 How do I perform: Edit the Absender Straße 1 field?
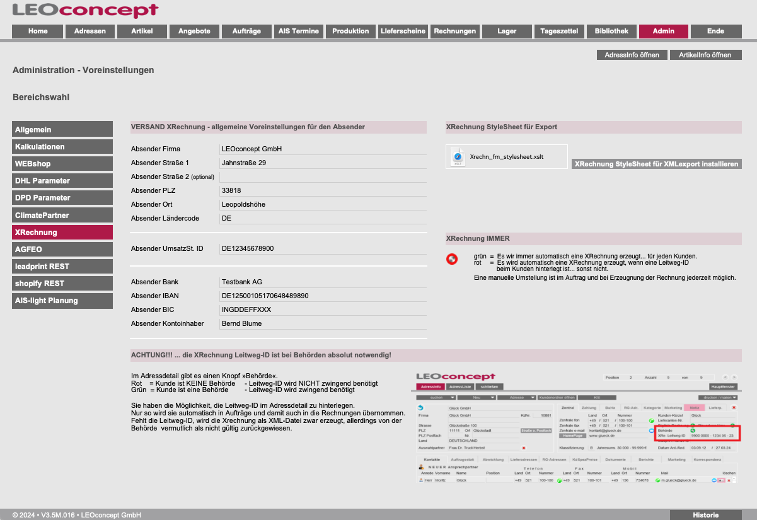tap(323, 163)
